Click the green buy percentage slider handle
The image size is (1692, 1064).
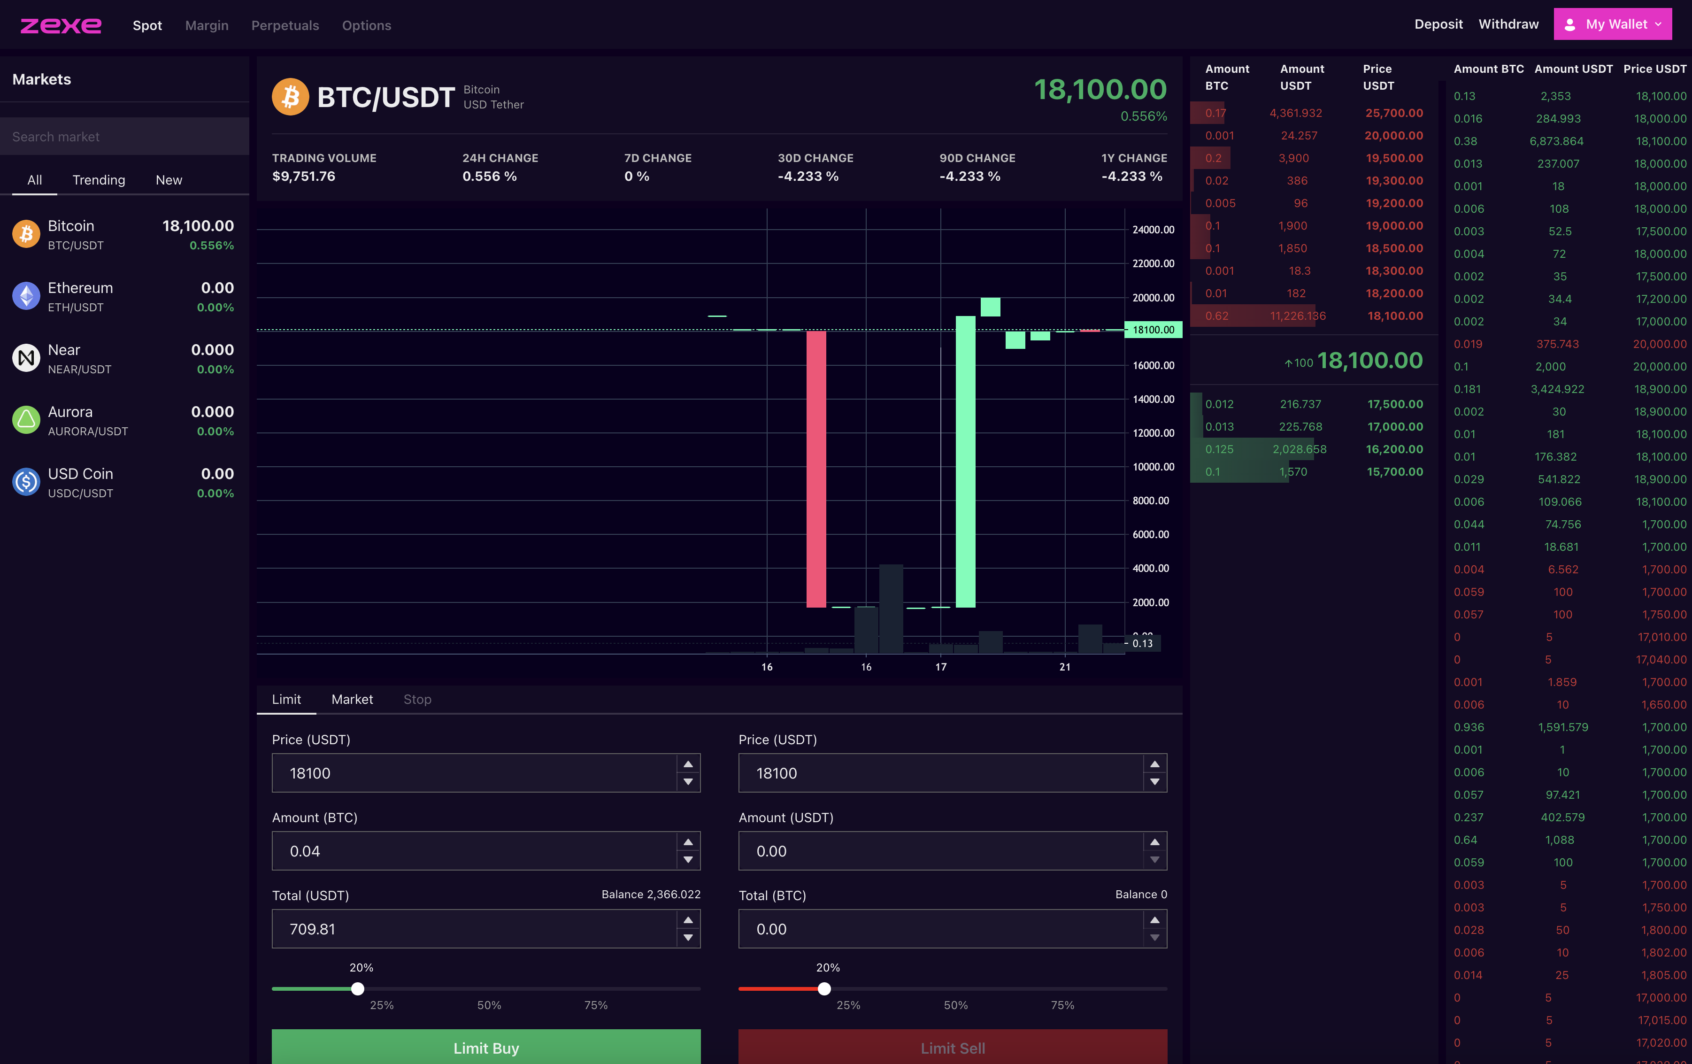(x=358, y=989)
